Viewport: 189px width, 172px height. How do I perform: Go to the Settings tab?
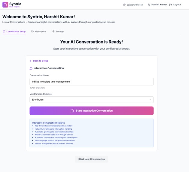[58, 32]
